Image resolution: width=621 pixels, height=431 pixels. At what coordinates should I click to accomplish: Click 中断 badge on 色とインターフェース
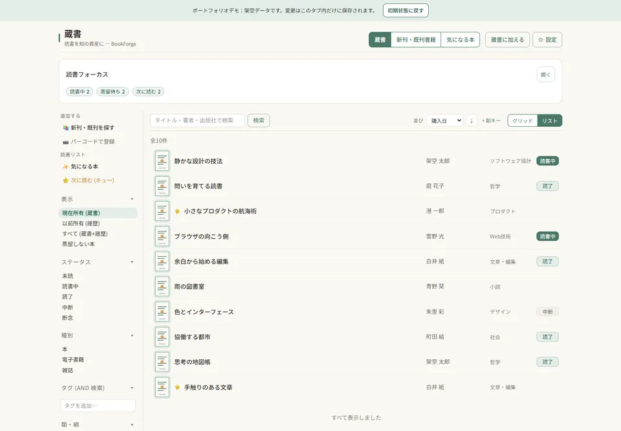pos(548,312)
